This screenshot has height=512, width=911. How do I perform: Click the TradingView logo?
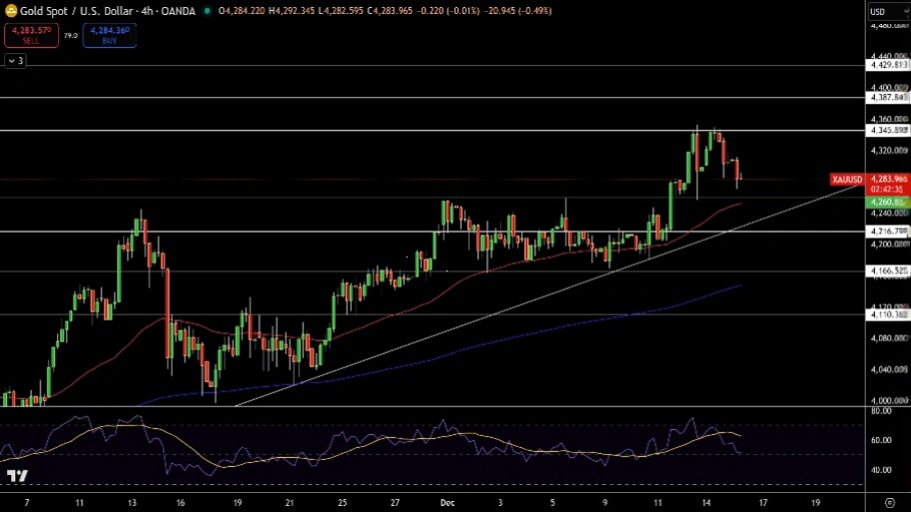point(16,476)
